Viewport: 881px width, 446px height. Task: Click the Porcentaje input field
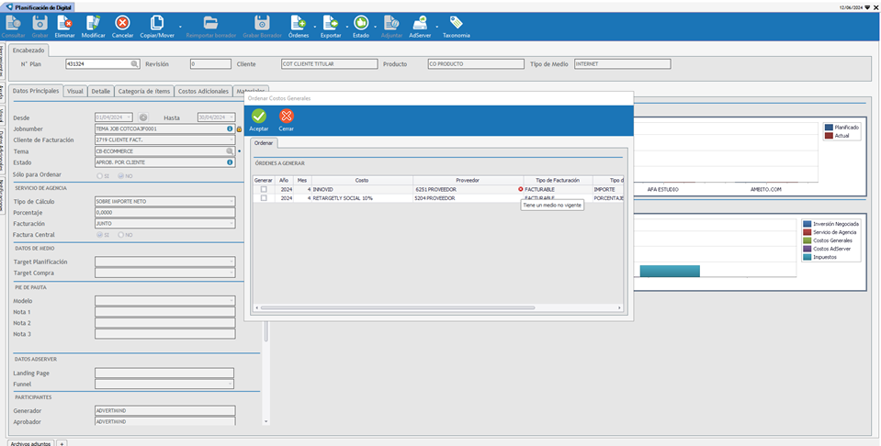[165, 213]
